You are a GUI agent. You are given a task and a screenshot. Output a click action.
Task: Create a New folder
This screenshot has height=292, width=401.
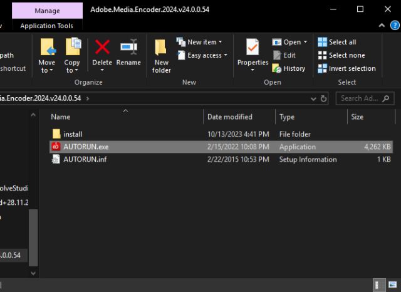pyautogui.click(x=161, y=56)
